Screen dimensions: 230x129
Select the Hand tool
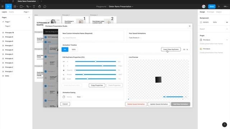point(39,6)
